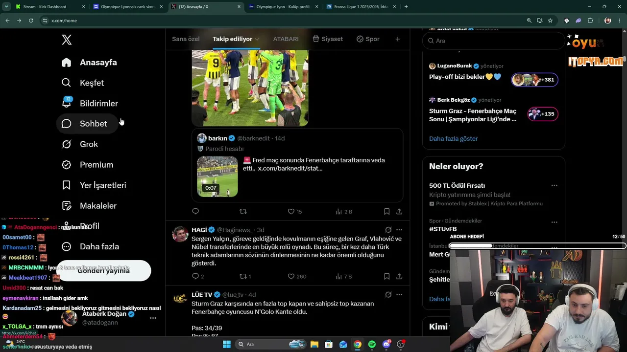Screen dimensions: 627x352
Task: Open the #STUvFB trending topic
Action: [x=443, y=229]
